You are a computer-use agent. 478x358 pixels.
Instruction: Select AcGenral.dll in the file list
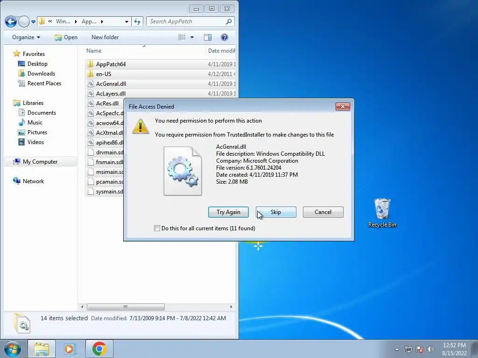click(x=111, y=84)
